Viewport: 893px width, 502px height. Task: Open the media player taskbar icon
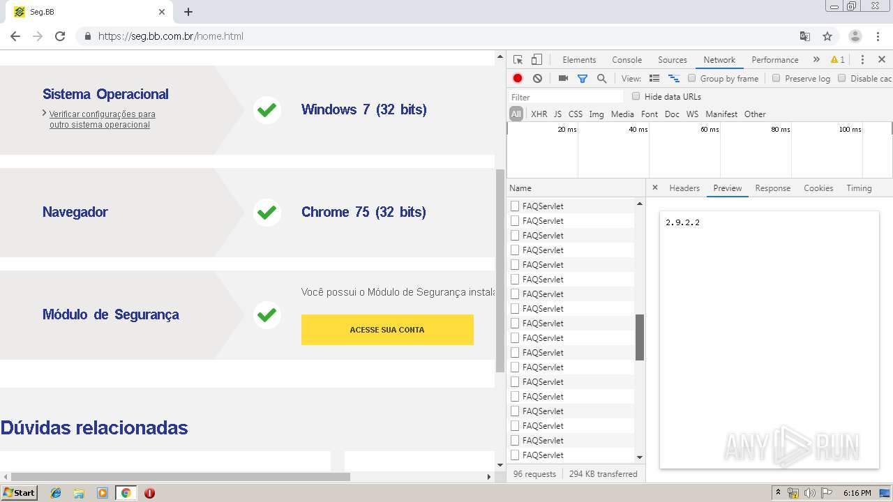click(x=103, y=493)
